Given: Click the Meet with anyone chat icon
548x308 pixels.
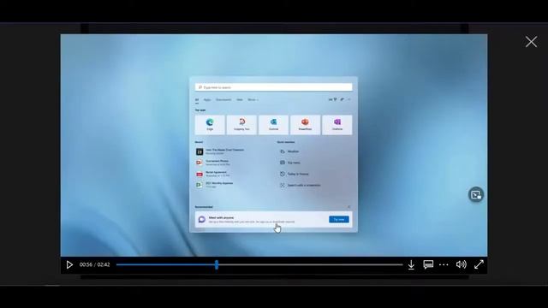Looking at the screenshot, I should [x=202, y=219].
